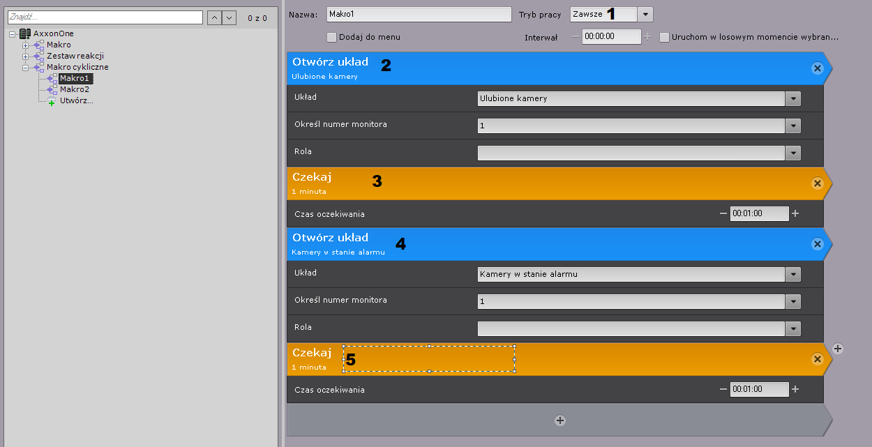Viewport: 872px width, 447px height.
Task: Add new action at bottom plus icon
Action: click(559, 421)
